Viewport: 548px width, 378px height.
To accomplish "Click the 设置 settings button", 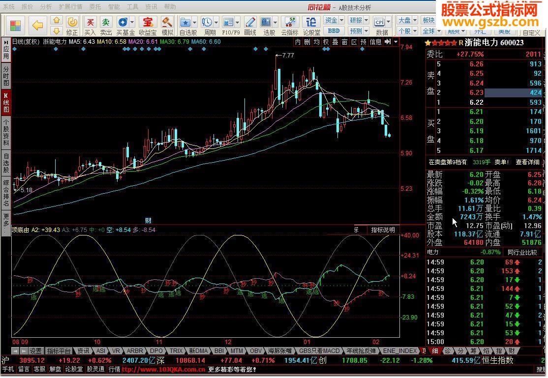I will [35, 351].
